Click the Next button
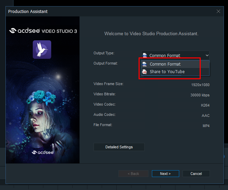 (x=165, y=174)
